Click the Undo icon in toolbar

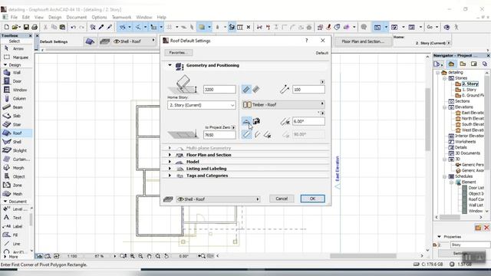[x=74, y=28]
